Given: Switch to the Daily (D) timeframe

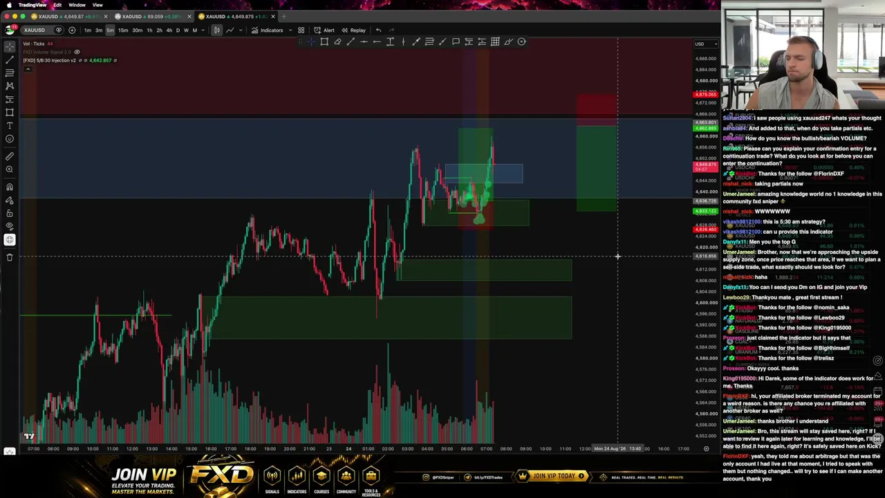Looking at the screenshot, I should pyautogui.click(x=178, y=30).
